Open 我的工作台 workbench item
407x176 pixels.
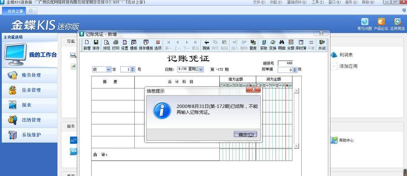point(30,55)
